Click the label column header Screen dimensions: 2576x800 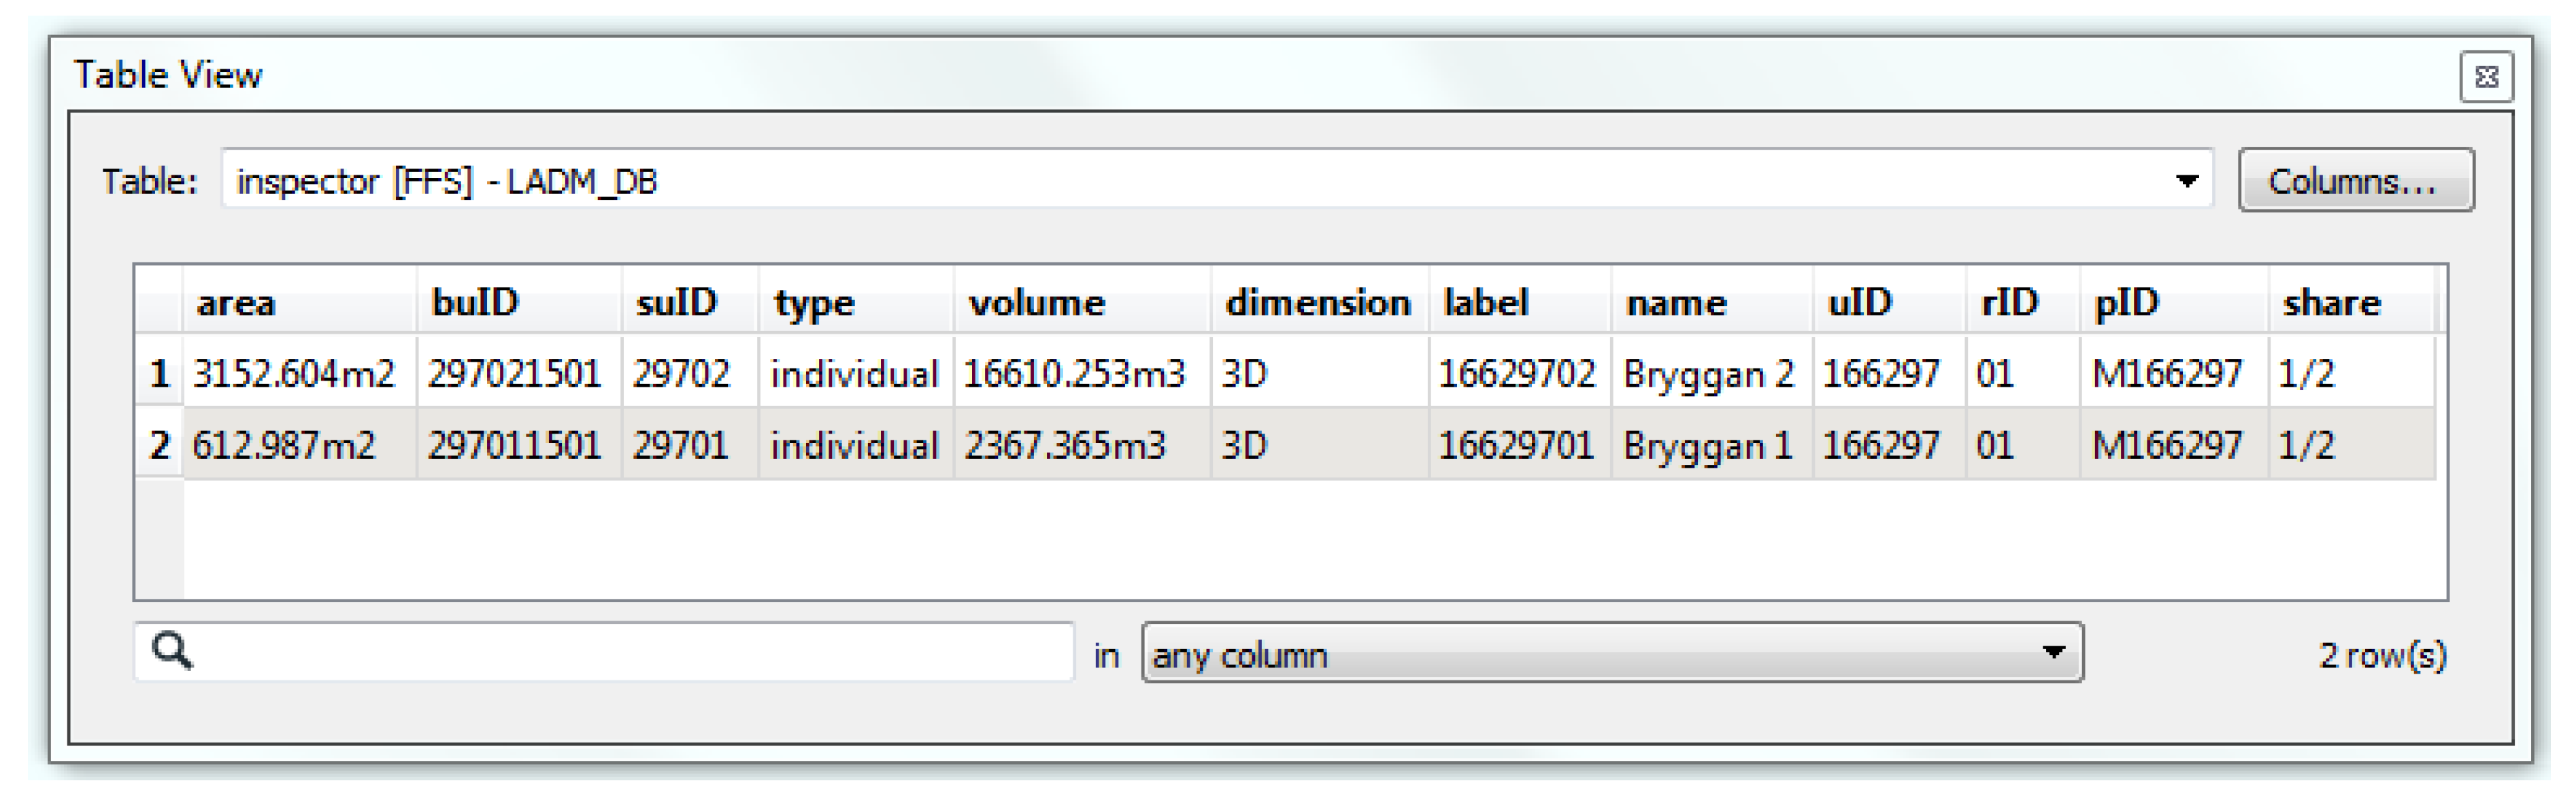[1520, 302]
